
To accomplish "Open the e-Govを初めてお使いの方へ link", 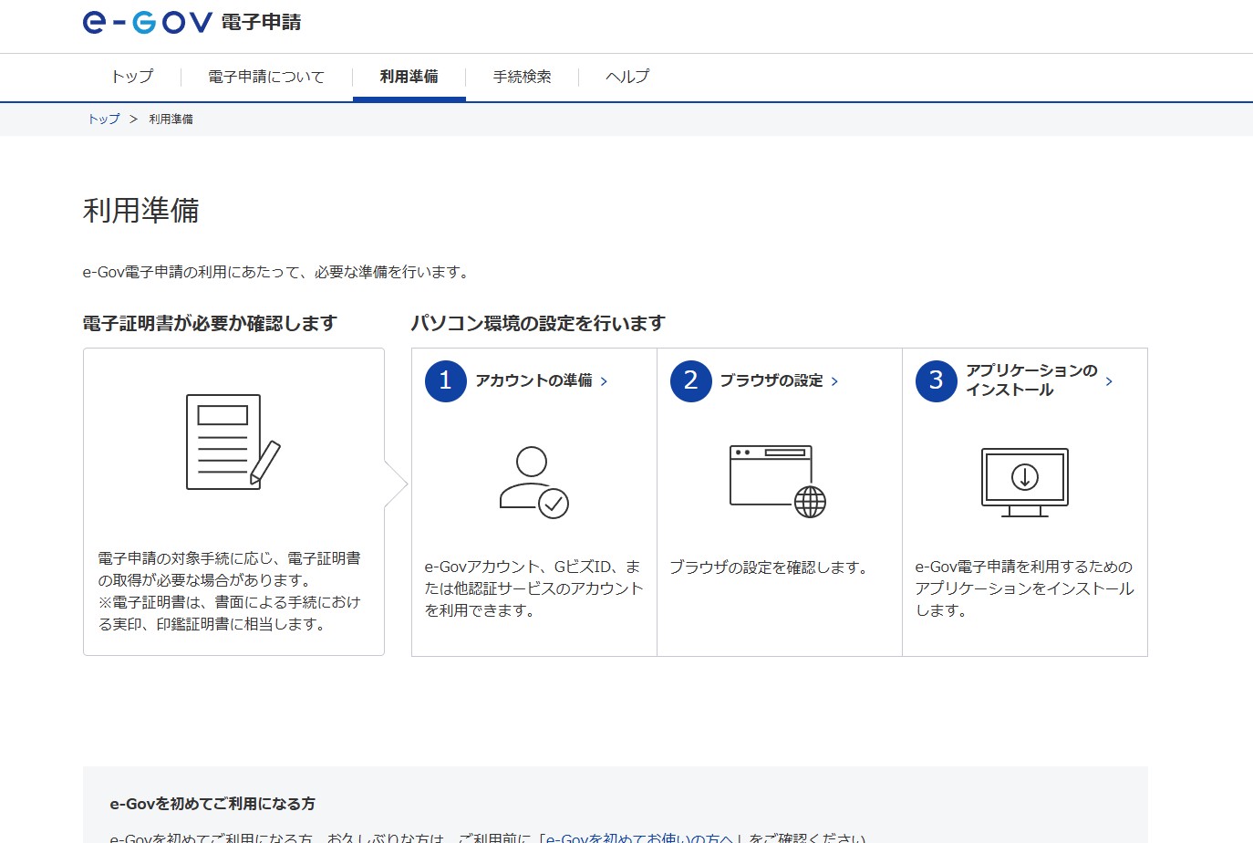I will (x=639, y=838).
